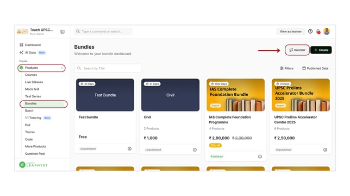Open Live Classes in sidebar
Viewport: 350px width, 196px height.
point(34,82)
